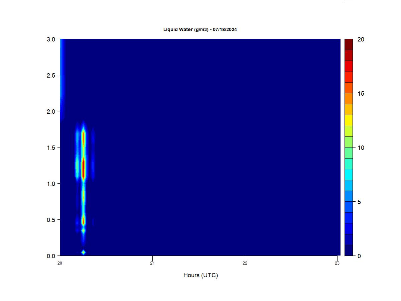Select the navy bottom colorbar swatch

pos(349,250)
